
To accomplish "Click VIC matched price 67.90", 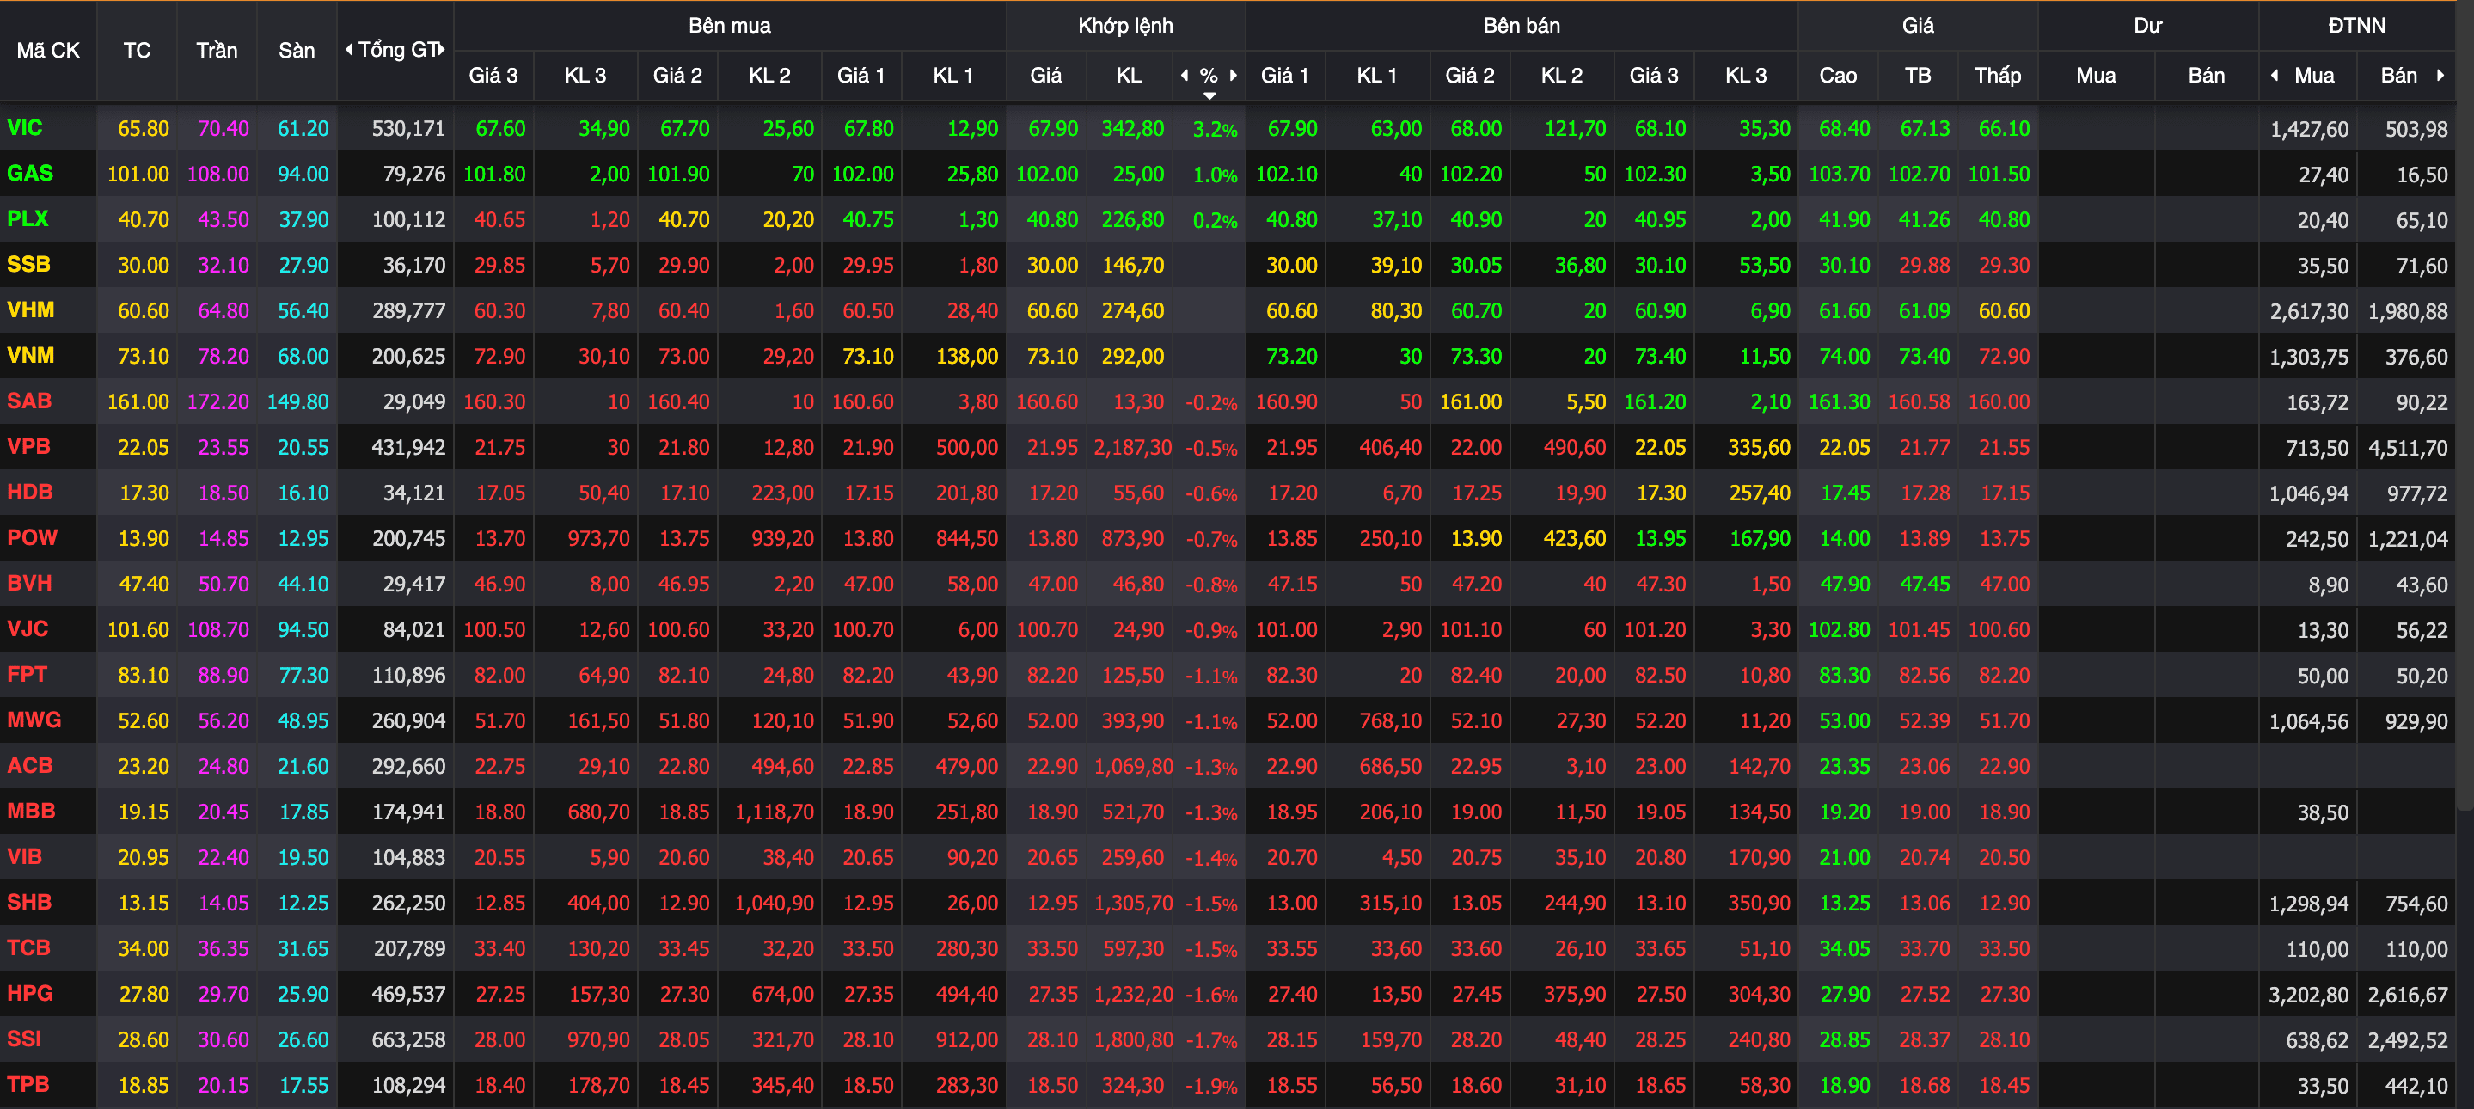I will click(x=1052, y=129).
